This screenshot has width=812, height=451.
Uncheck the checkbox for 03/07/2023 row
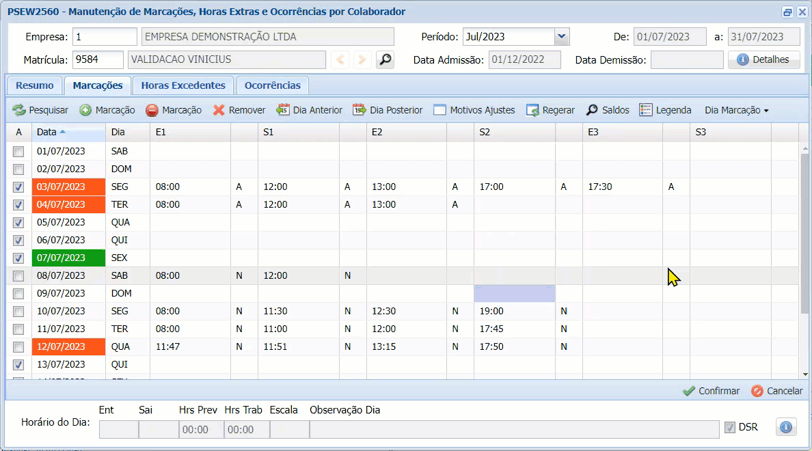coord(18,187)
